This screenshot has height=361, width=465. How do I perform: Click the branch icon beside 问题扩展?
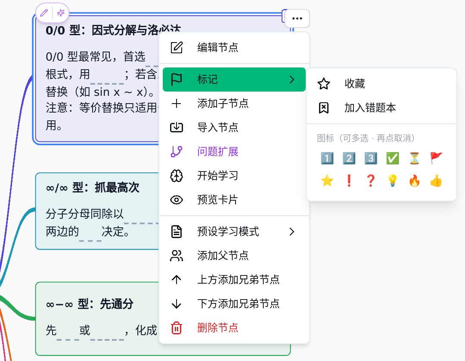coord(177,152)
